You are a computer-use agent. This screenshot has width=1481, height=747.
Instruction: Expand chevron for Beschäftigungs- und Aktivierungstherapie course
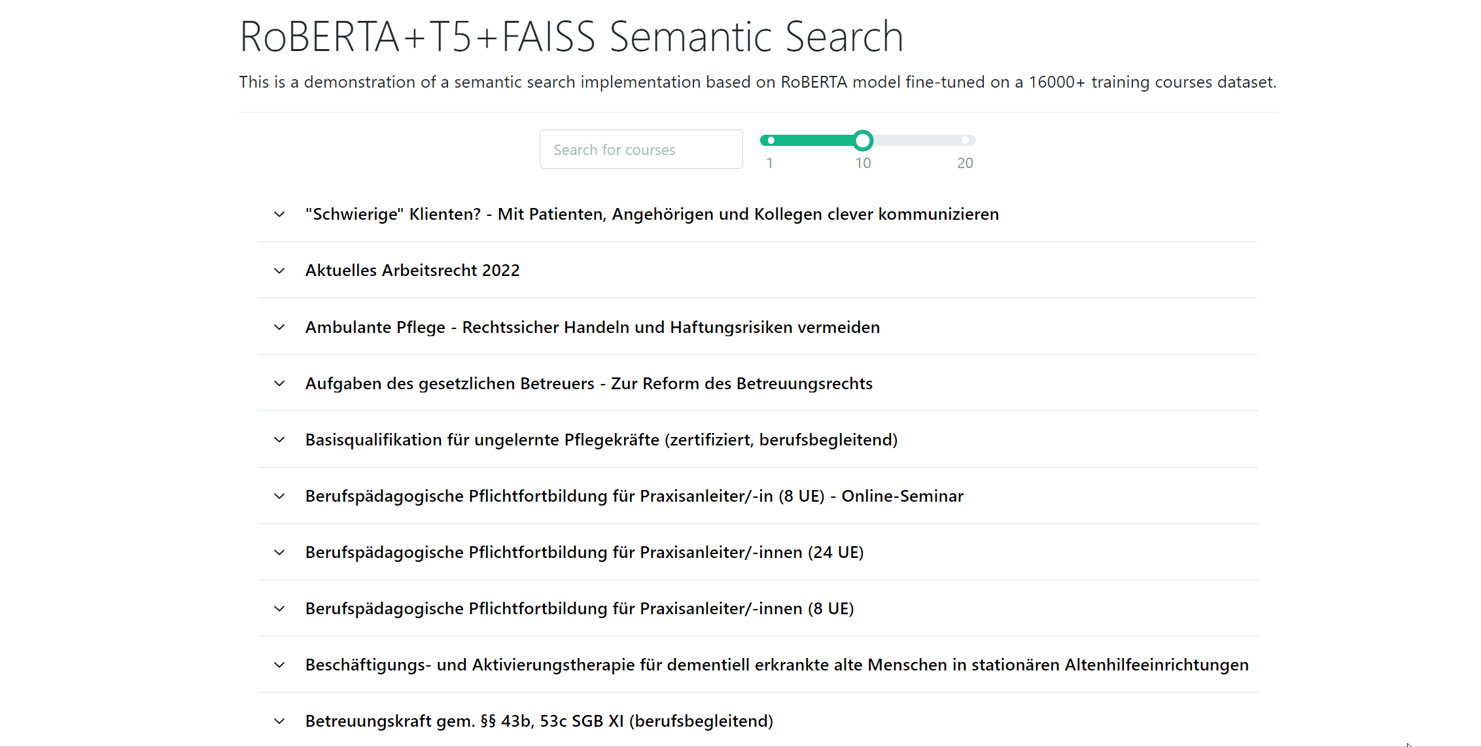(x=279, y=665)
